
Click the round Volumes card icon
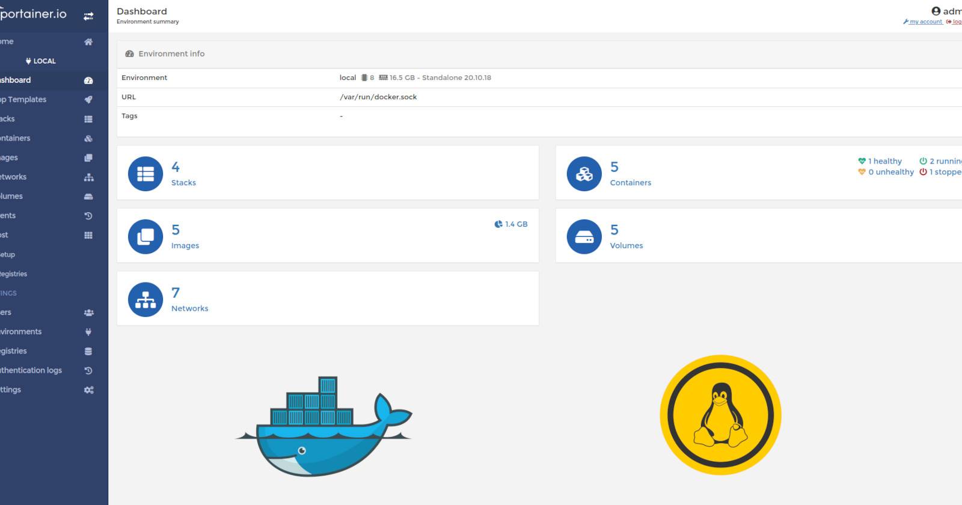pos(584,237)
